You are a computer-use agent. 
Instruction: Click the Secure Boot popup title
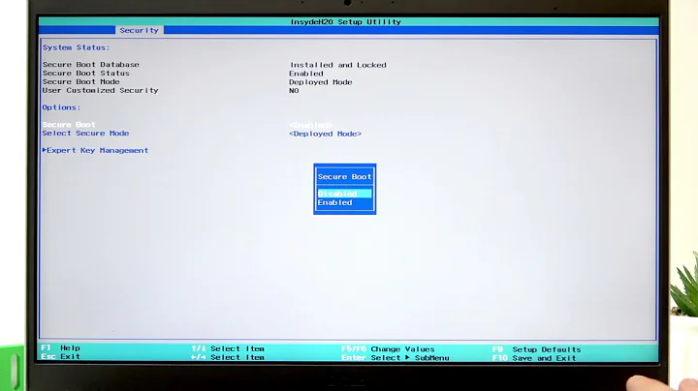tap(344, 177)
